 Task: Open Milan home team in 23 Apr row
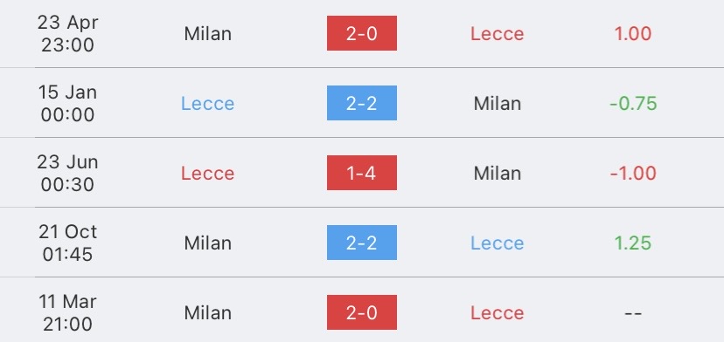coord(208,34)
